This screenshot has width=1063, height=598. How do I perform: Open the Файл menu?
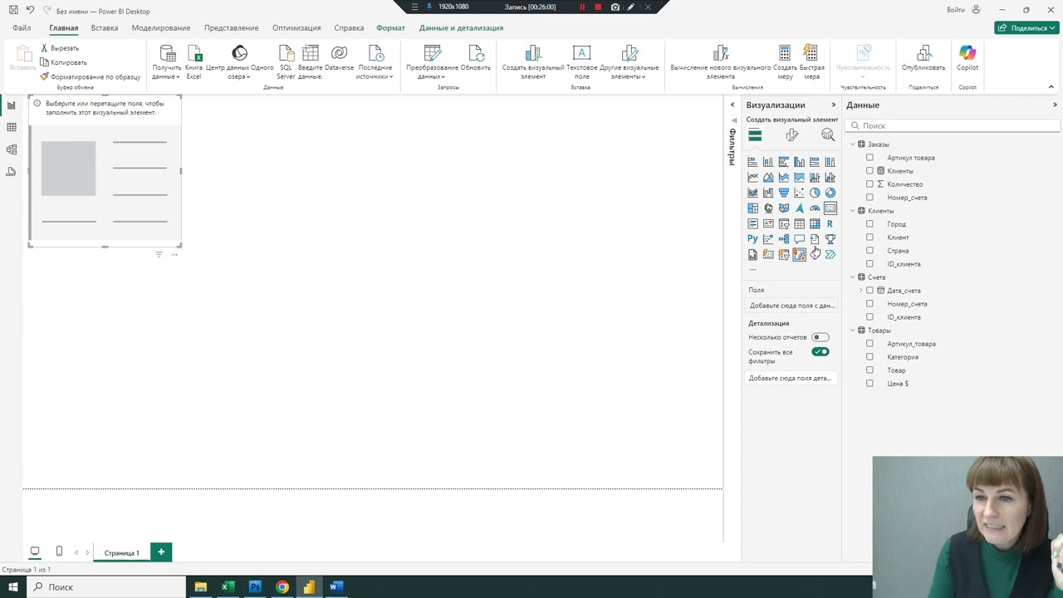click(x=22, y=27)
